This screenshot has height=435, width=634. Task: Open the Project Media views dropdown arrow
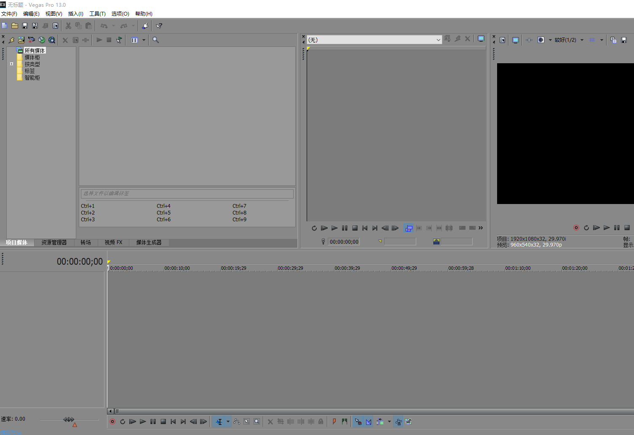tap(144, 40)
